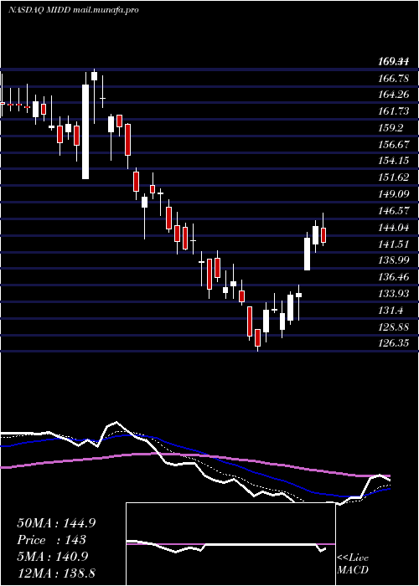
Task: Click the last red candle near 143
Action: tap(323, 235)
